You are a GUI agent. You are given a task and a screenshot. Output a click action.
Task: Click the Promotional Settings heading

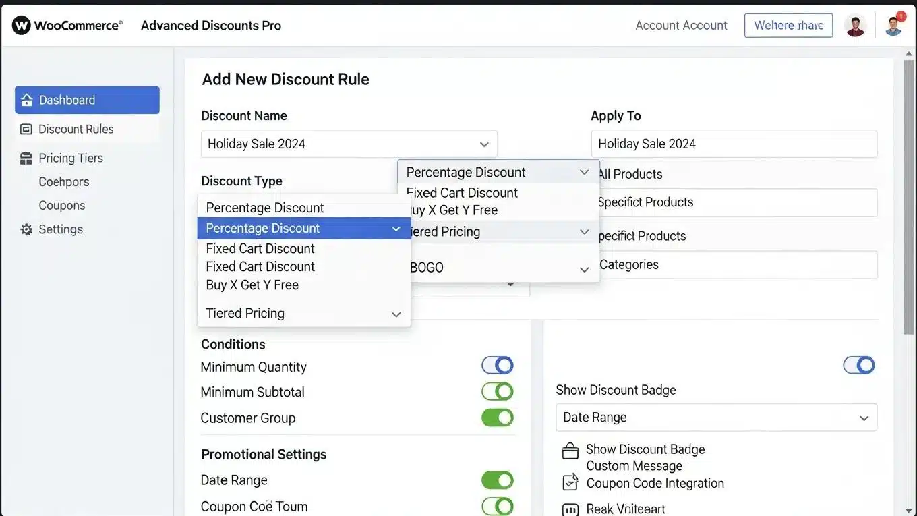264,454
